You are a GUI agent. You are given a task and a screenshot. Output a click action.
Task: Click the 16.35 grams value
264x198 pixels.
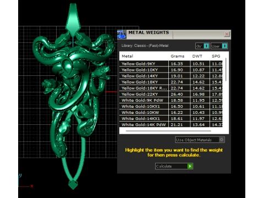(x=177, y=64)
